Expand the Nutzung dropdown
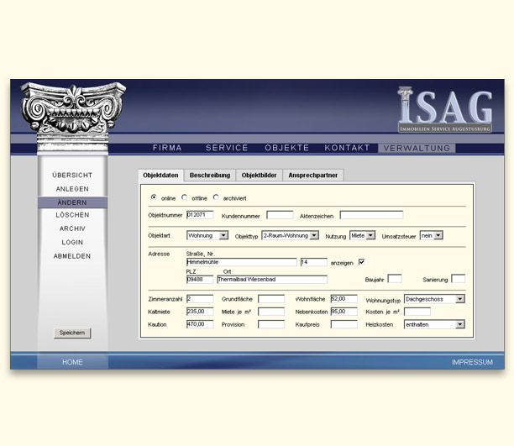 [x=362, y=236]
